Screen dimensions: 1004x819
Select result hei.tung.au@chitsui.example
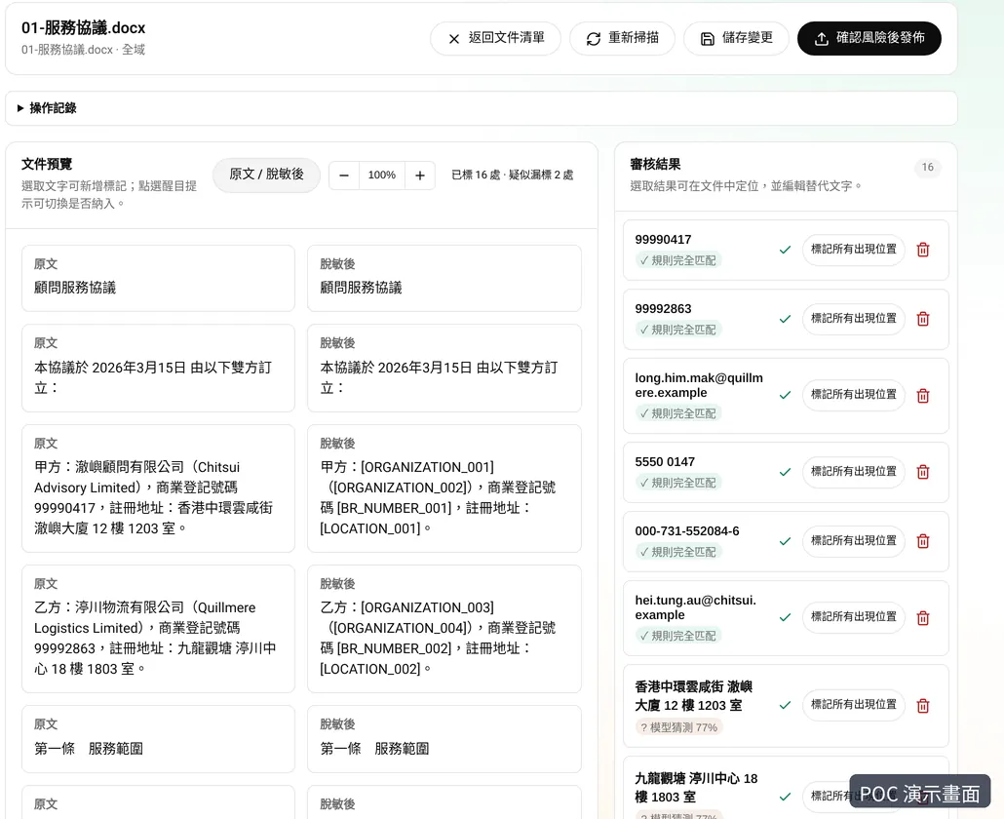coord(695,607)
